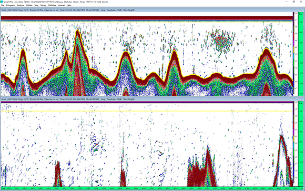Click the Sonar5-Pro application icon in title bar
This screenshot has height=191, width=305.
[x=2, y=2]
